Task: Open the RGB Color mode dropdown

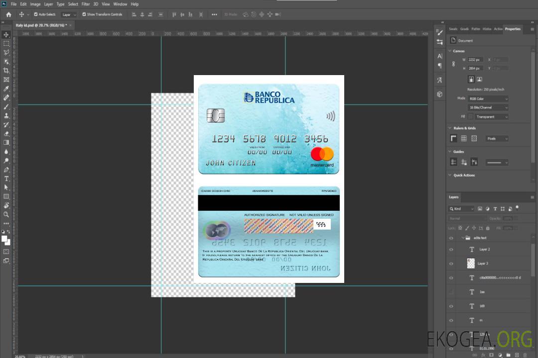Action: (488, 98)
